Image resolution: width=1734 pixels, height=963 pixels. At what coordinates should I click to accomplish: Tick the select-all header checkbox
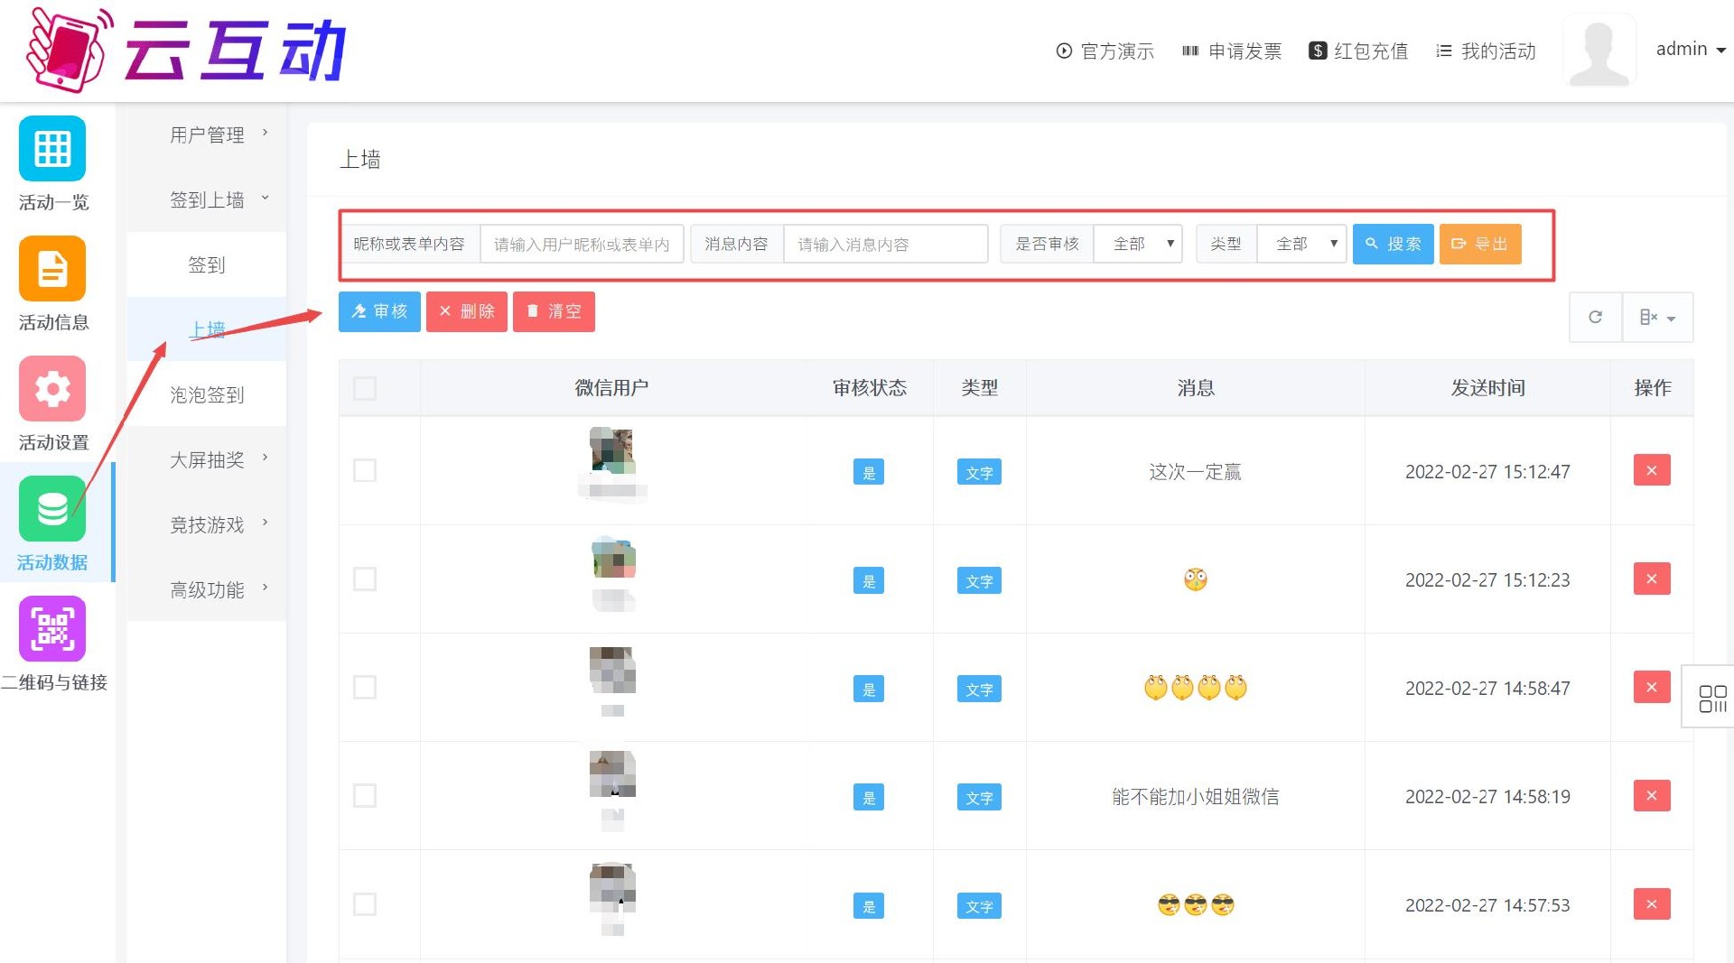click(x=365, y=388)
